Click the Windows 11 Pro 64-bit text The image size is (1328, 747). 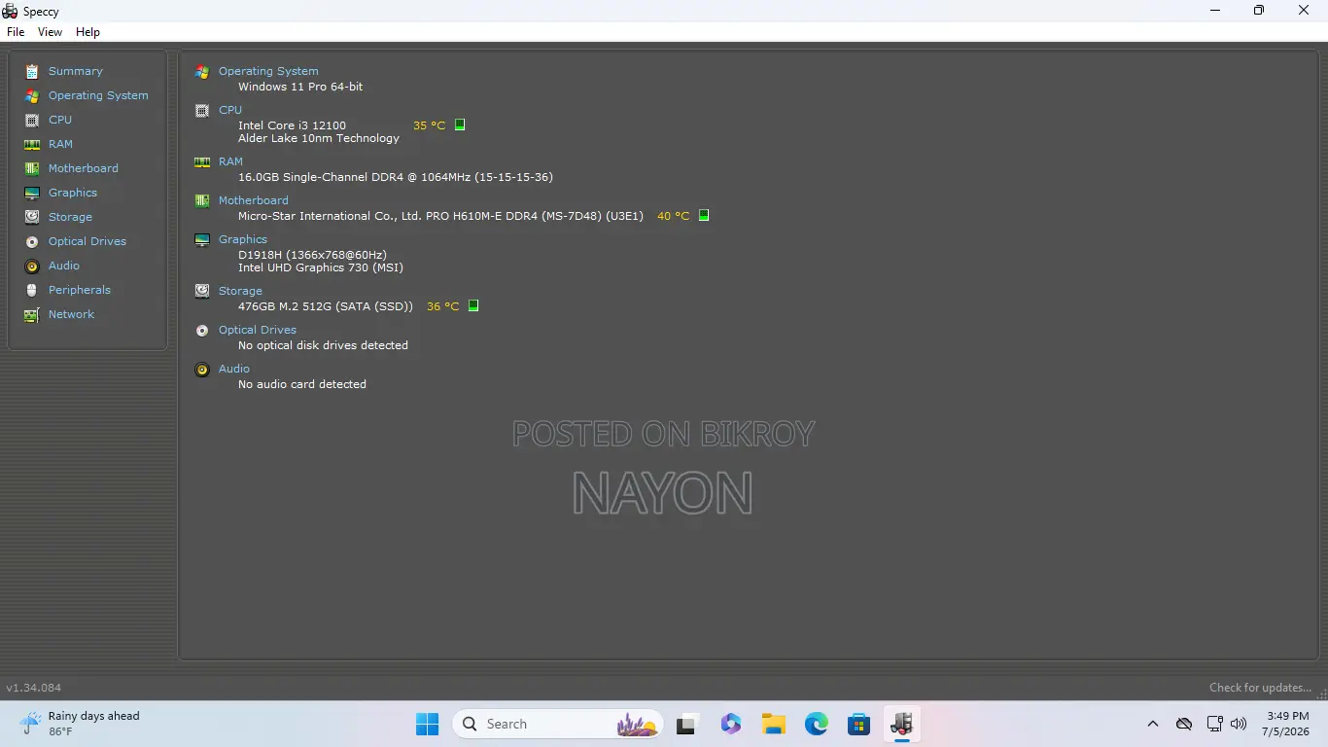300,87
